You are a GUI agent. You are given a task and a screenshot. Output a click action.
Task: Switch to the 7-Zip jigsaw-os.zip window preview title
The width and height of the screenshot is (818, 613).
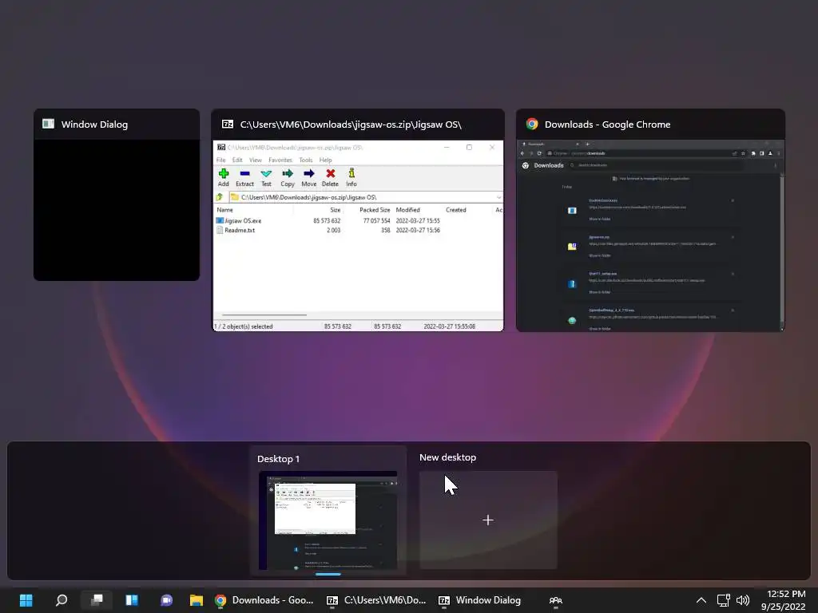pos(351,125)
